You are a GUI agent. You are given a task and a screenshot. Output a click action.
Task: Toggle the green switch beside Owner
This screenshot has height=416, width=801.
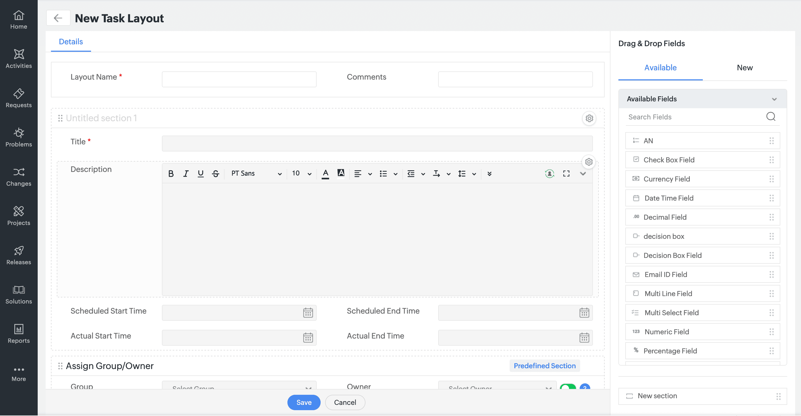(x=568, y=387)
